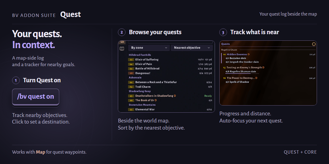This screenshot has width=329, height=164.
Task: Click the D marker next to Hidden Enemies
Action: [249, 54]
